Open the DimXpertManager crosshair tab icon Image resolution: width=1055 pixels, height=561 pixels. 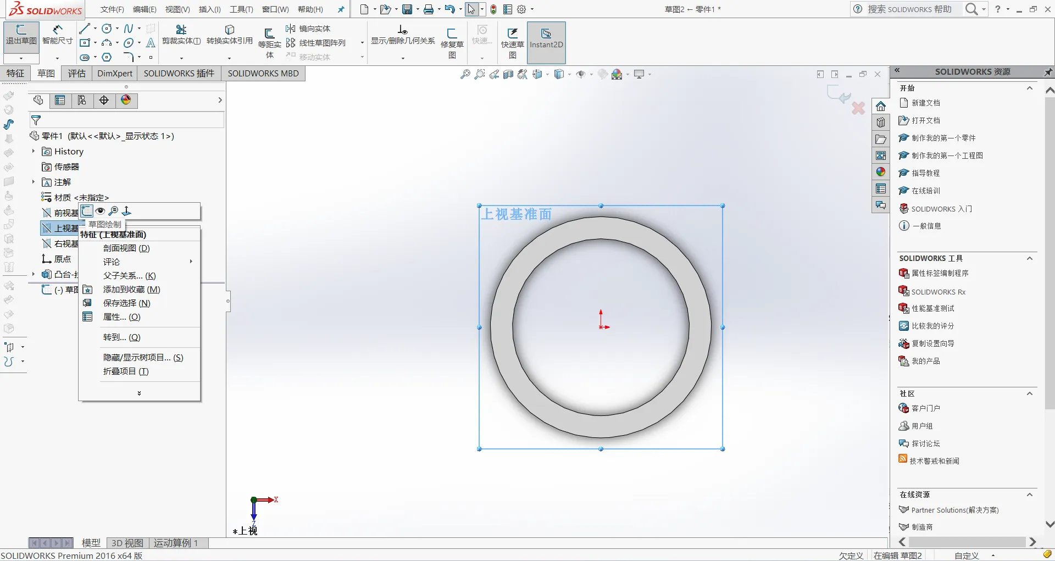point(104,100)
